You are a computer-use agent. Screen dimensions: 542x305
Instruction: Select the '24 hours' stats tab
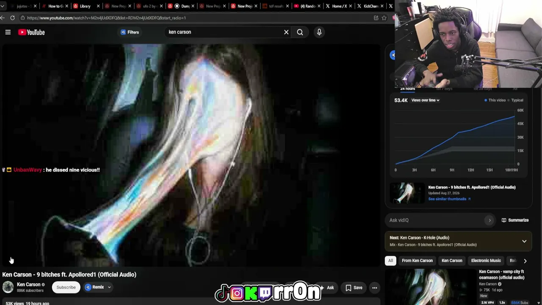click(x=407, y=89)
